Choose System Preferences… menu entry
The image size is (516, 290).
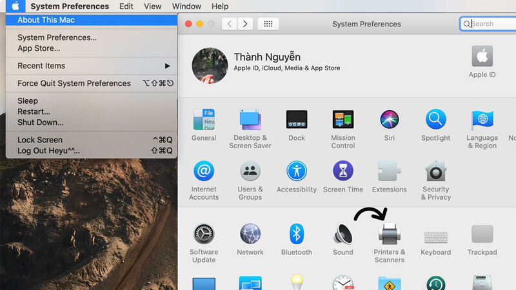(x=91, y=37)
